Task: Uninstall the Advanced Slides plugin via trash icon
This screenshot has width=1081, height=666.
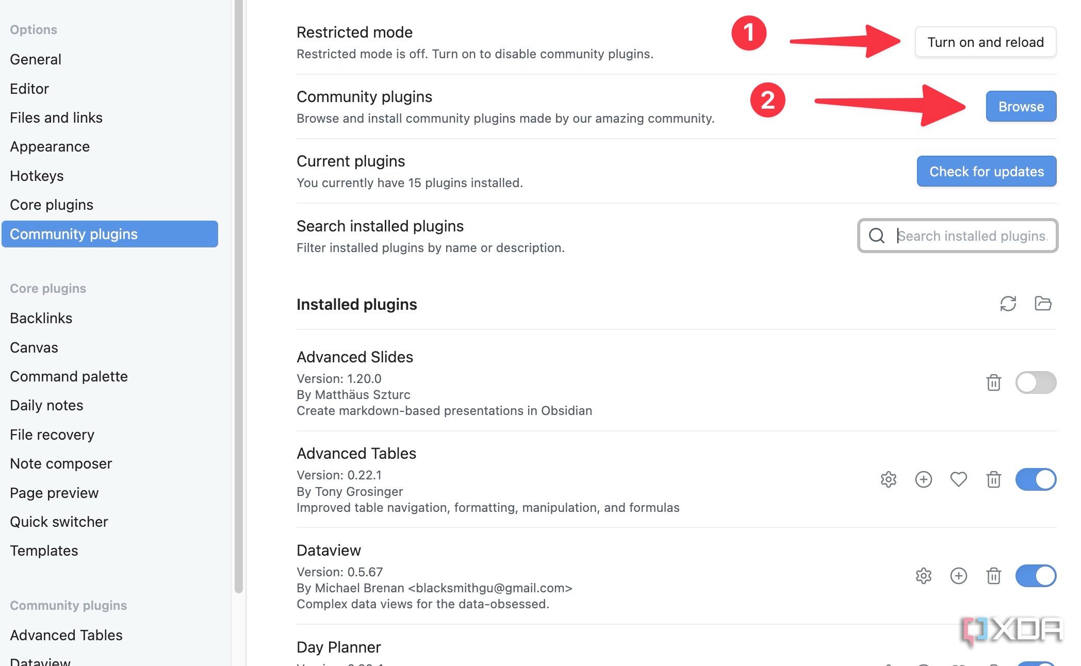Action: (993, 382)
